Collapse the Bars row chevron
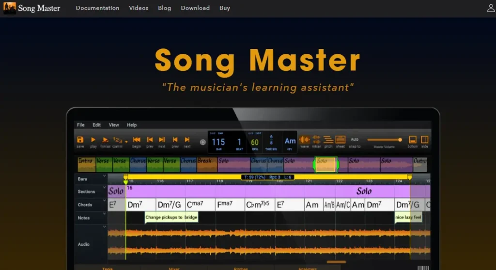 coord(104,175)
